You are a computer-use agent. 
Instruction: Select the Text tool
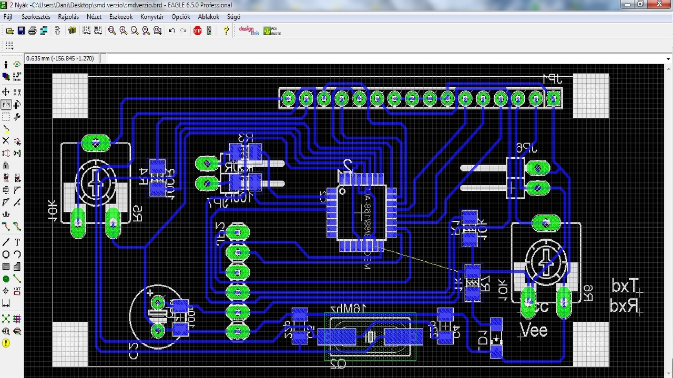click(17, 242)
